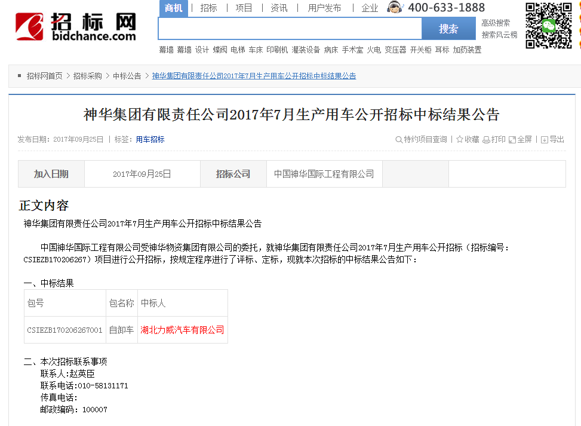Click the first 幕墙 hot keyword
581x426 pixels.
[x=167, y=50]
